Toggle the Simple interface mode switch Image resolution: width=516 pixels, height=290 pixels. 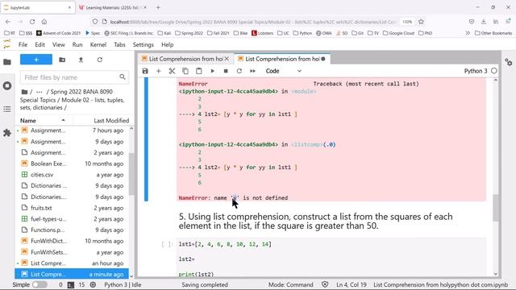click(40, 284)
